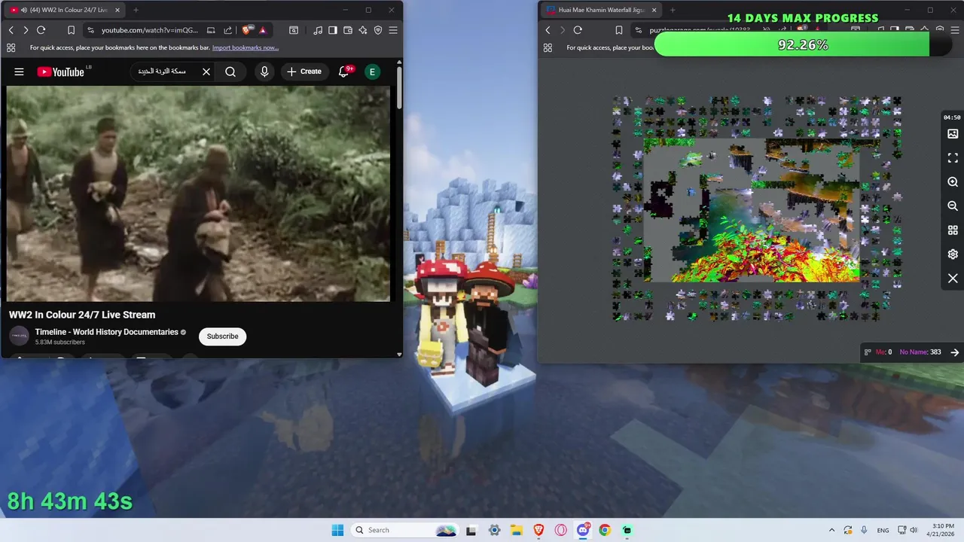Open the YouTube guide hamburger menu
Viewport: 964px width, 542px height.
(x=19, y=72)
